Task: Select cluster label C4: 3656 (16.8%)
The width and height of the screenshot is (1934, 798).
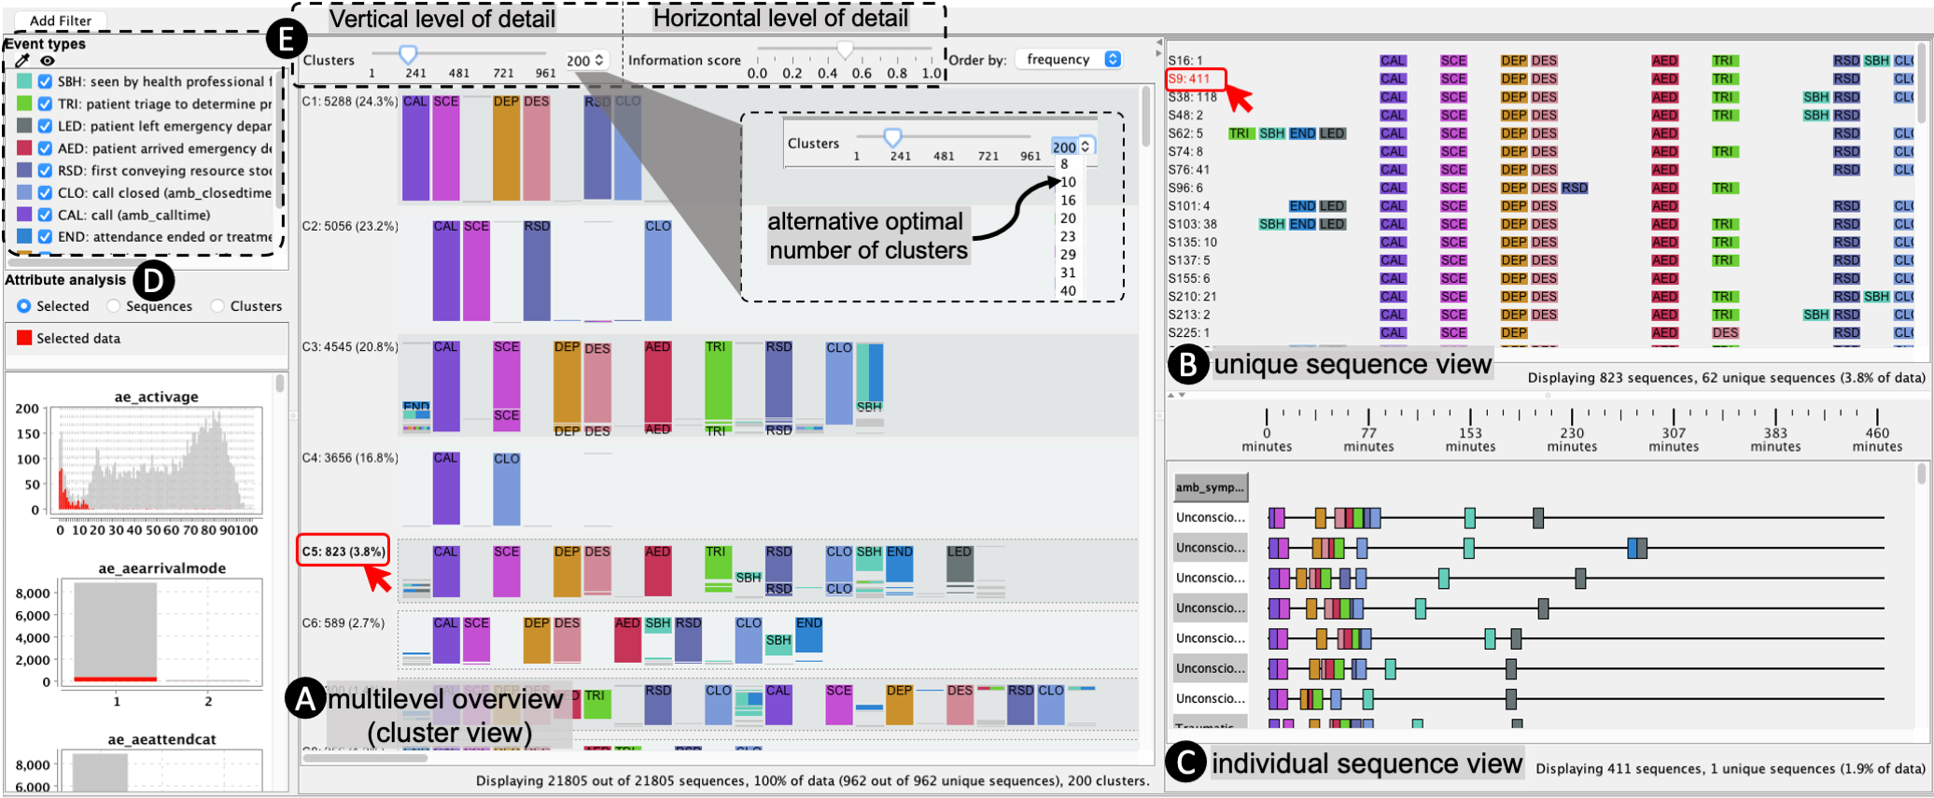Action: (350, 458)
